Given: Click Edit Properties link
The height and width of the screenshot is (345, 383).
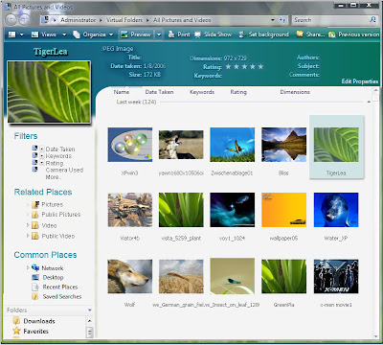Looking at the screenshot, I should tap(360, 81).
